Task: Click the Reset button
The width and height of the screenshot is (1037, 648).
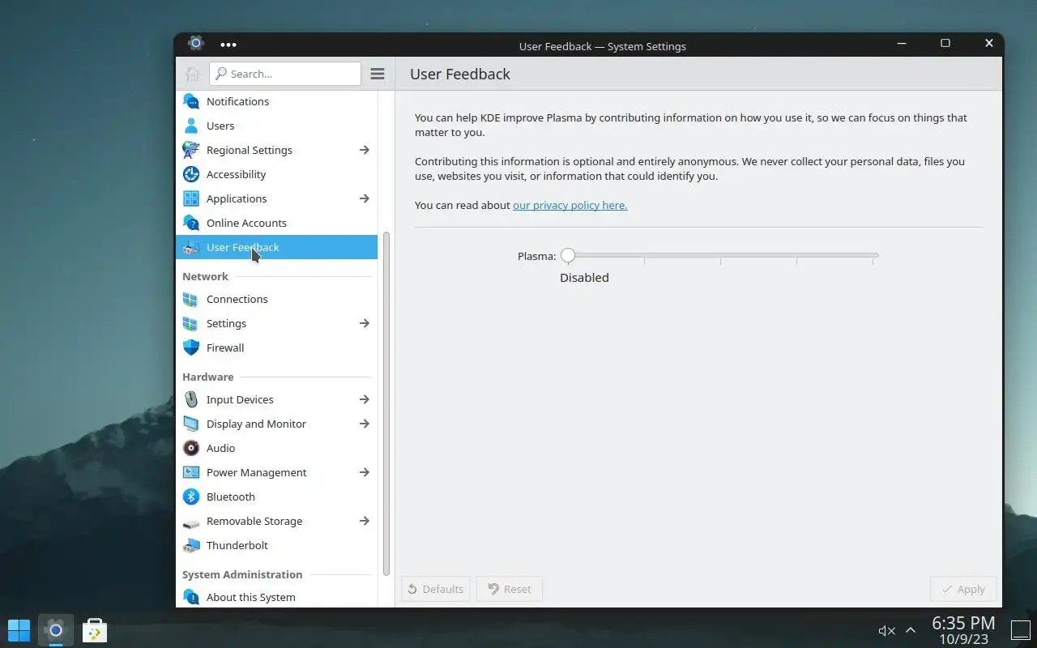Action: [x=510, y=589]
